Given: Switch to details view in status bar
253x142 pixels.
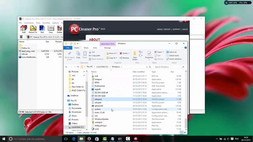Looking at the screenshot, I should click(181, 133).
